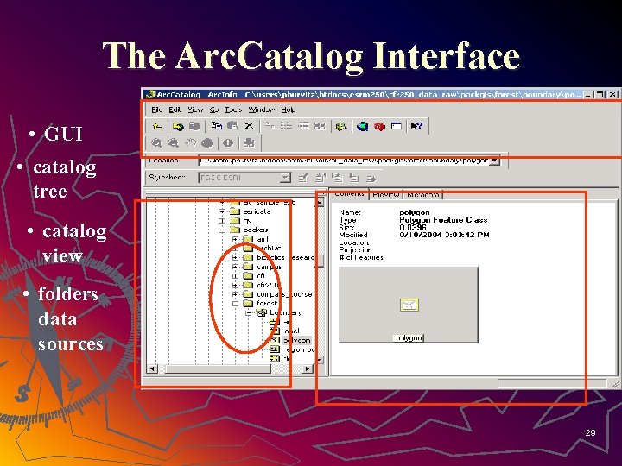
Task: Click the catalog tree down scroll arrow
Action: coord(320,360)
